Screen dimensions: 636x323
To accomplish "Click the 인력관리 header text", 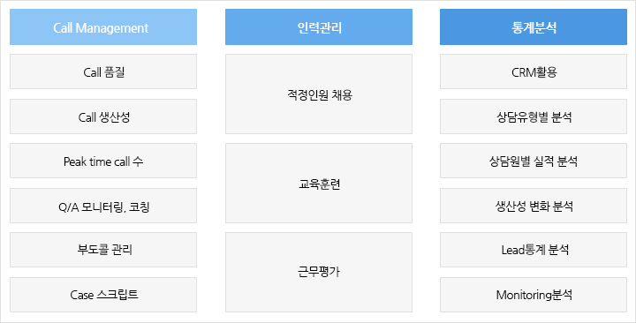I will (x=320, y=27).
